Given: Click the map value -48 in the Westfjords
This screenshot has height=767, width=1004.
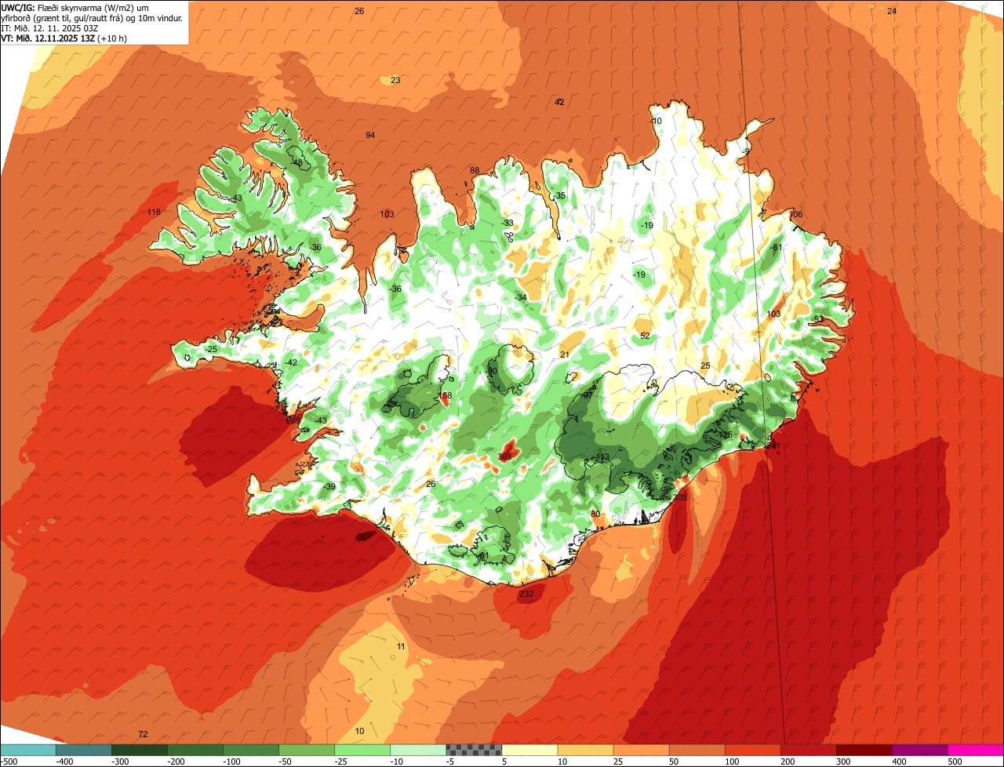Looking at the screenshot, I should click(296, 163).
